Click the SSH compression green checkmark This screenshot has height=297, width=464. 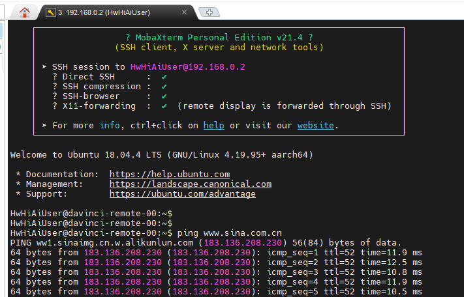click(x=164, y=87)
